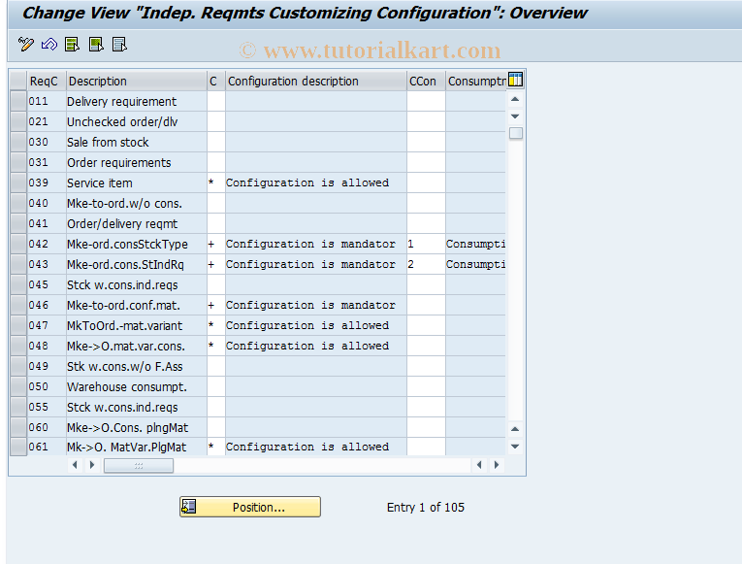This screenshot has height=564, width=742.
Task: Select row selector for ReqC 011
Action: click(18, 101)
